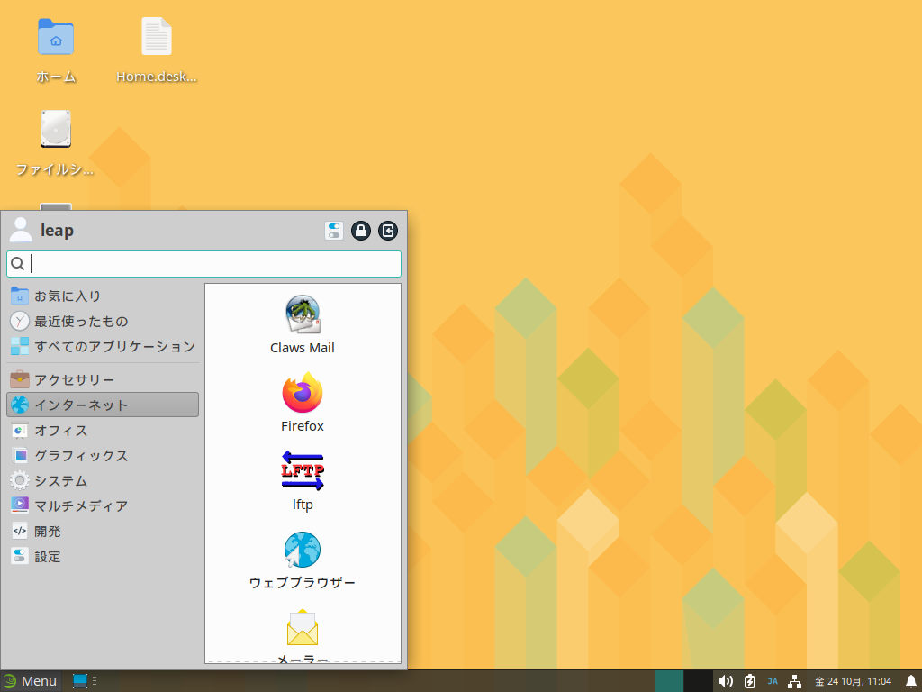This screenshot has width=922, height=692.
Task: Open the Home.desktop file icon
Action: 156,50
